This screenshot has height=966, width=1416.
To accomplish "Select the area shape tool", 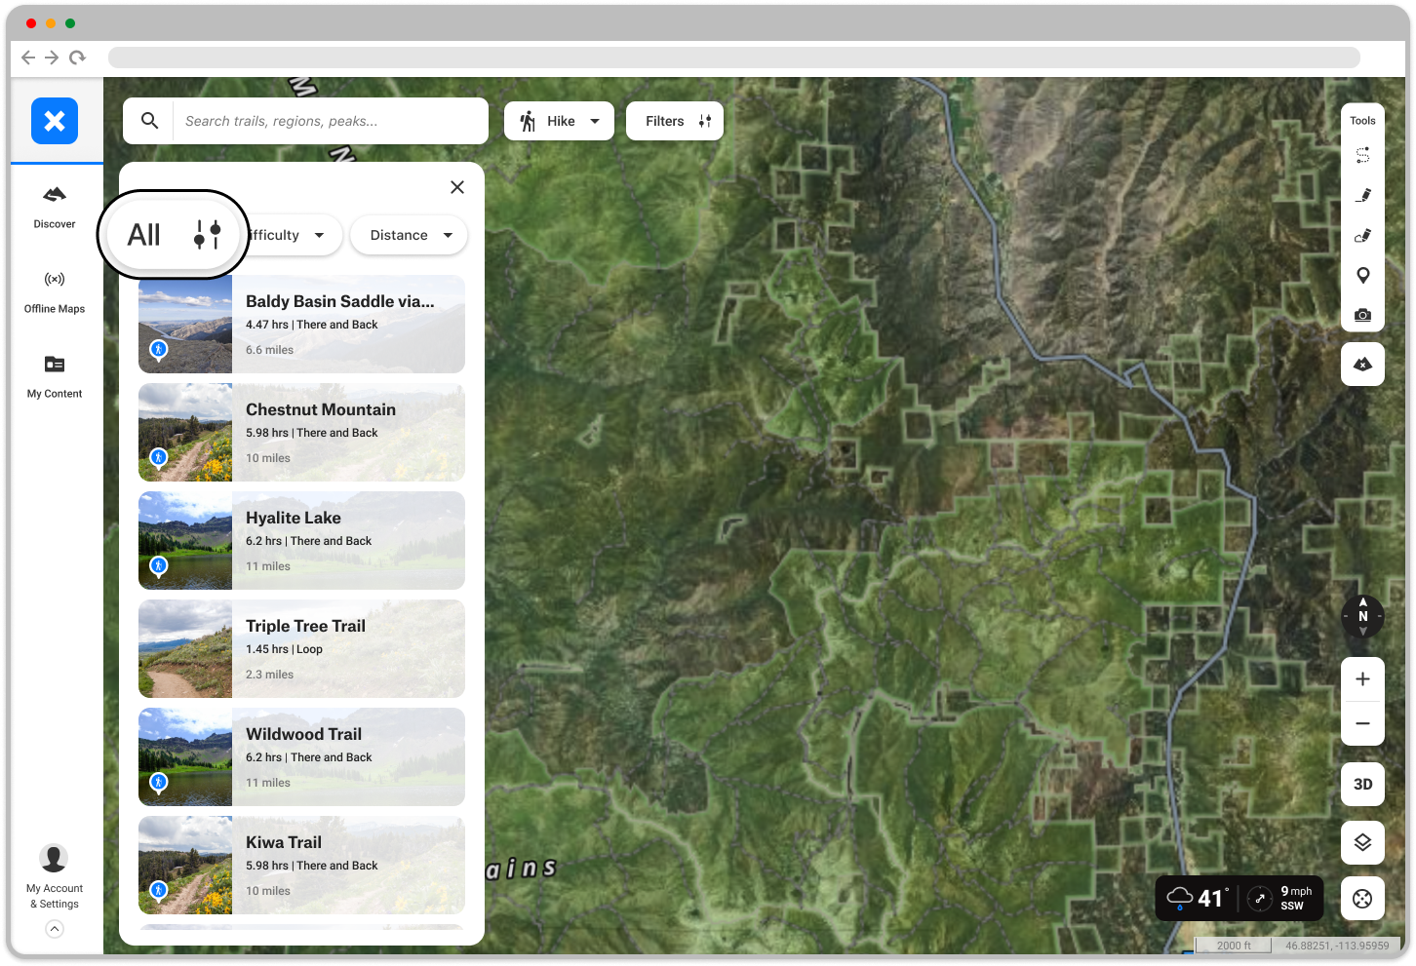I will pos(1362,235).
